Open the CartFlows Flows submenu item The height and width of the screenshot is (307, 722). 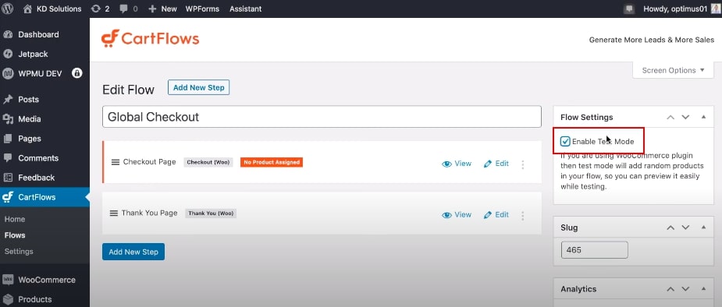tap(15, 235)
